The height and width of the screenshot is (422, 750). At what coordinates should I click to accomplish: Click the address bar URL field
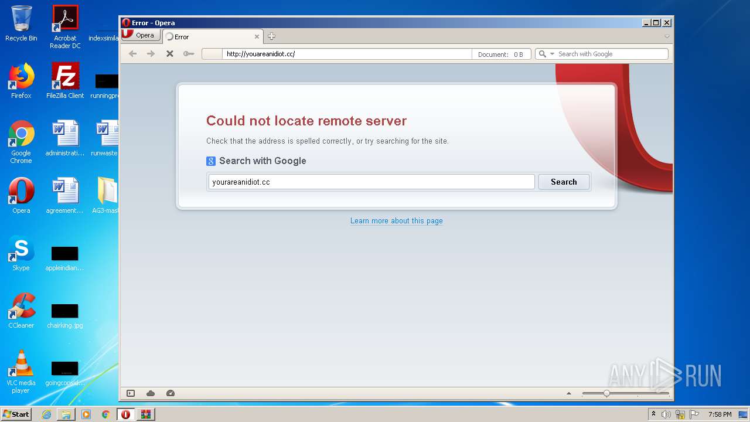(x=347, y=54)
